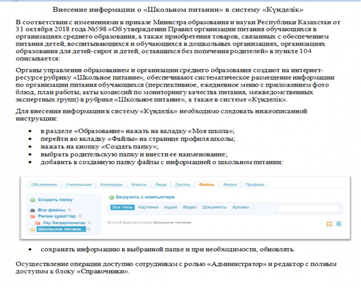Focus the file search input field

point(308,208)
